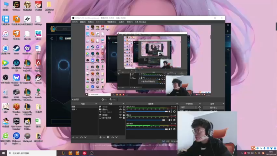
Task: Move scene up arrow
Action: (81, 137)
